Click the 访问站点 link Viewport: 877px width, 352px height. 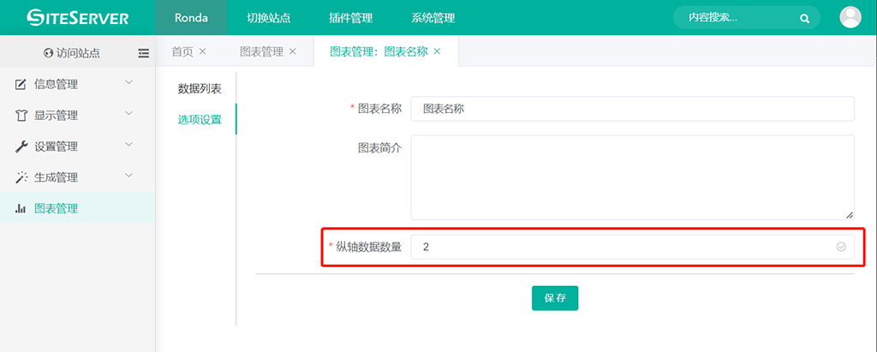coord(72,53)
